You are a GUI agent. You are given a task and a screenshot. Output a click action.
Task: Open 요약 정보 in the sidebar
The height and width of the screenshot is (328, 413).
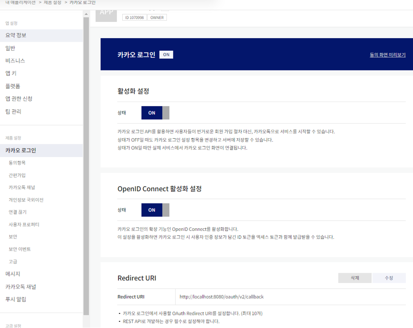coord(41,35)
